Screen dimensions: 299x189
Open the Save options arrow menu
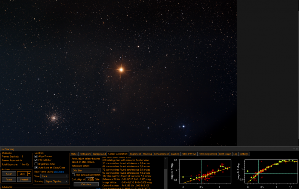pyautogui.click(x=29, y=174)
